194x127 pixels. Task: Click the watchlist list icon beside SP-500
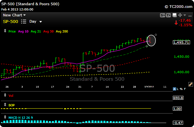(24, 21)
